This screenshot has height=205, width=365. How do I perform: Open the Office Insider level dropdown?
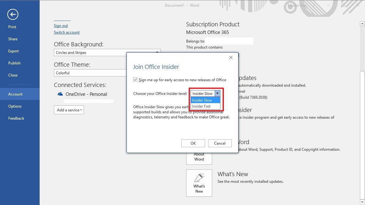(x=218, y=93)
